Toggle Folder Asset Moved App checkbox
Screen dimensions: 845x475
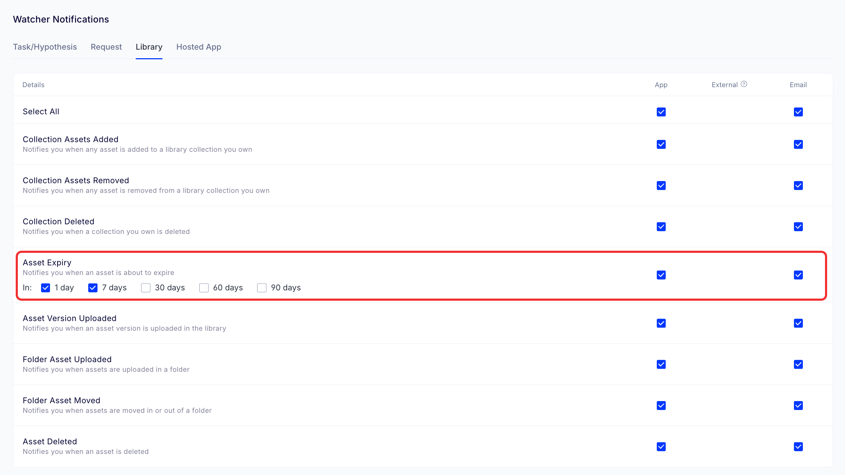tap(661, 406)
